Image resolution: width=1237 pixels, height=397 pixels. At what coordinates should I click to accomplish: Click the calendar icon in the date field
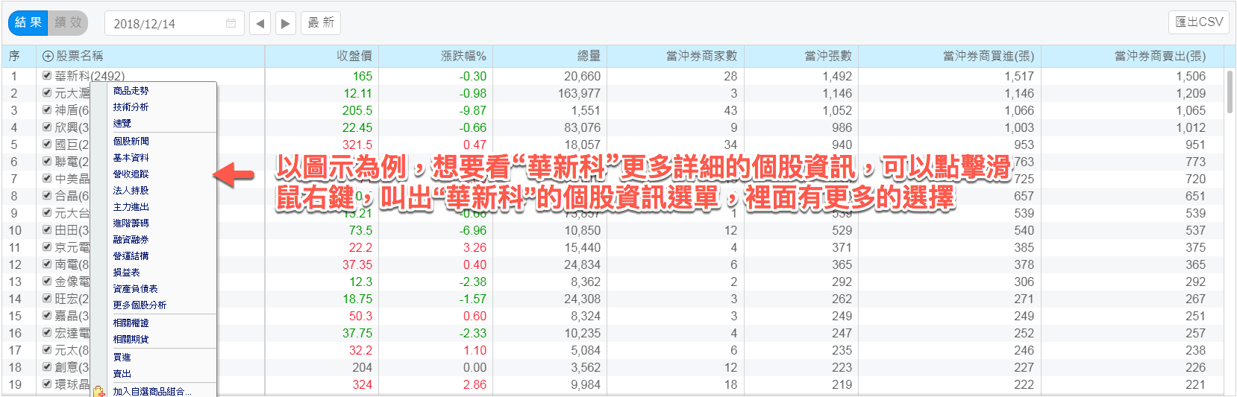[x=231, y=23]
